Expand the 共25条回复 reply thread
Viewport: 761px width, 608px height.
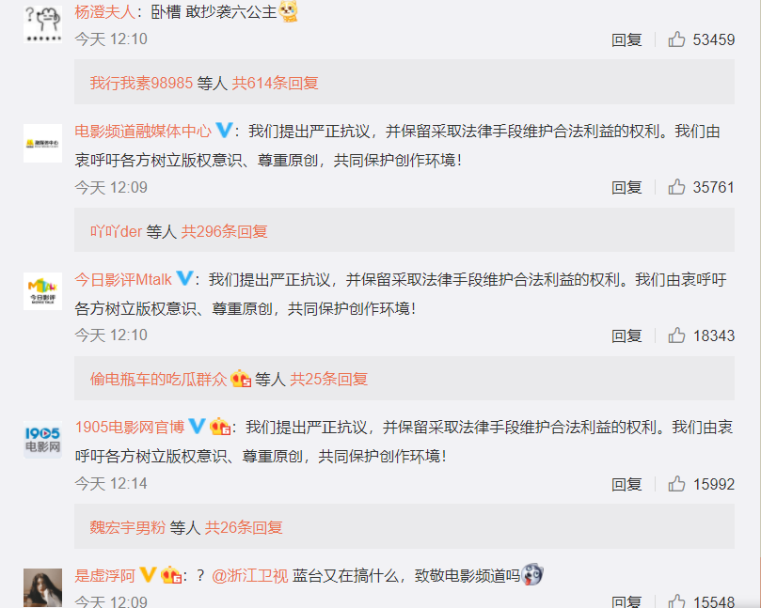tap(328, 379)
